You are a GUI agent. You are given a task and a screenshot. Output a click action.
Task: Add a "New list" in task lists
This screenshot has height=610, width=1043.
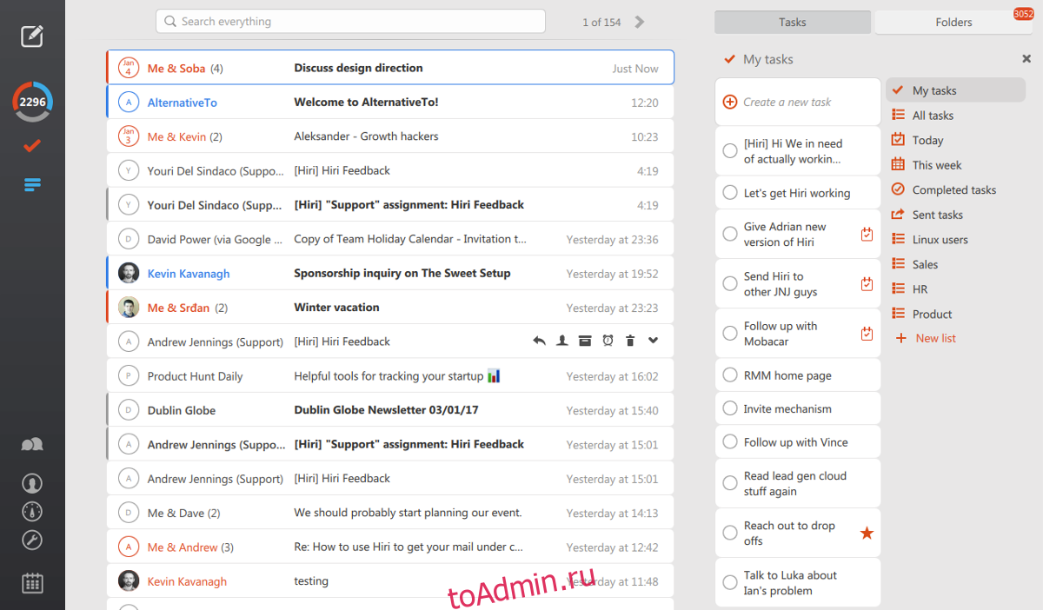[935, 338]
